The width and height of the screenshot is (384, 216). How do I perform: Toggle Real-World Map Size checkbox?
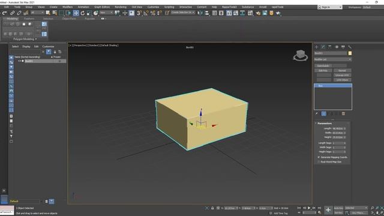pos(319,162)
